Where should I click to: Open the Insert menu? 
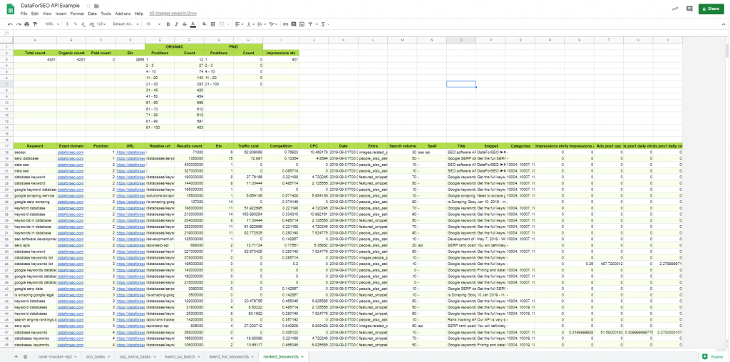[x=61, y=14]
